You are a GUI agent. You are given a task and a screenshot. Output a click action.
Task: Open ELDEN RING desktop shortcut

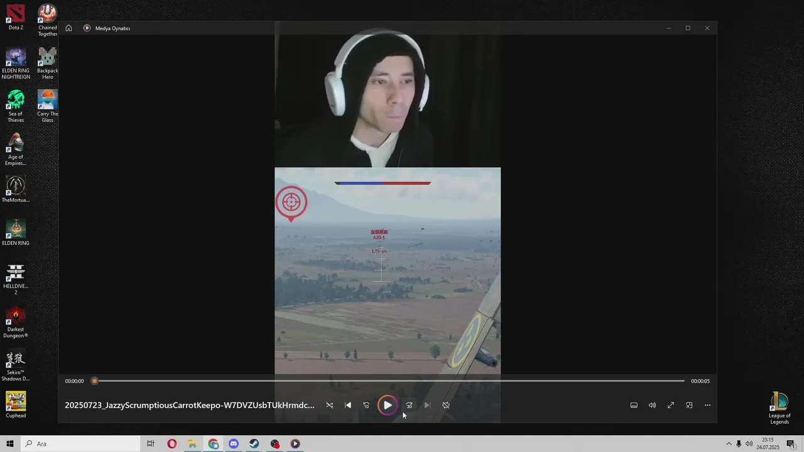(x=16, y=232)
